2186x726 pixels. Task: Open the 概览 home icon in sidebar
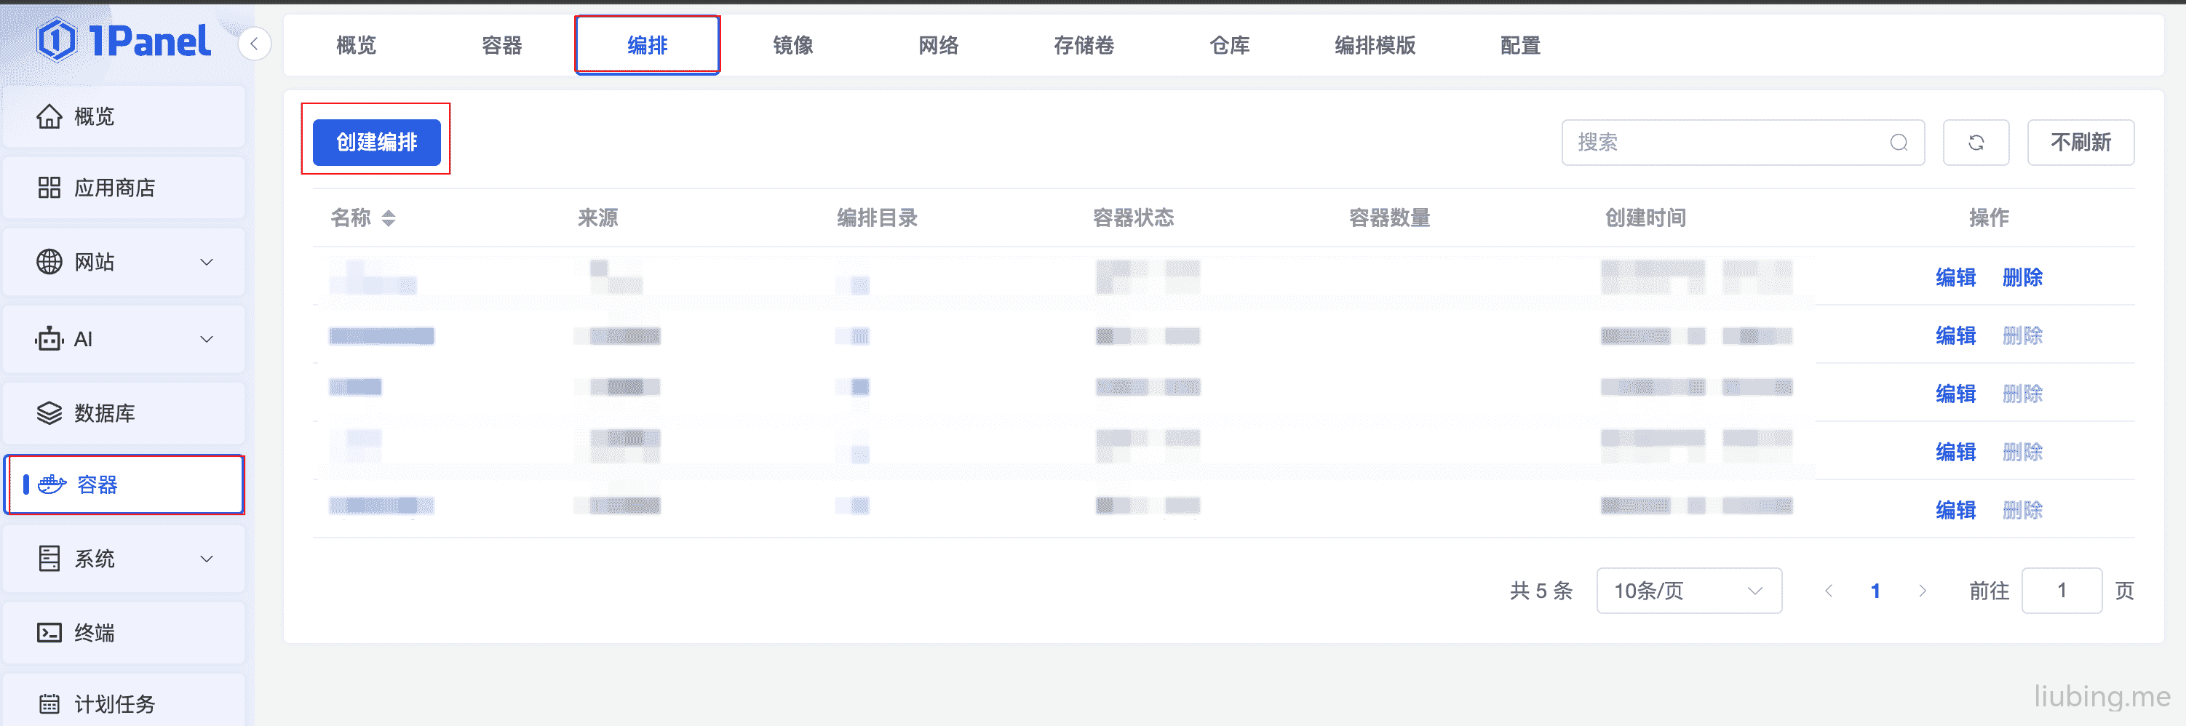coord(49,116)
